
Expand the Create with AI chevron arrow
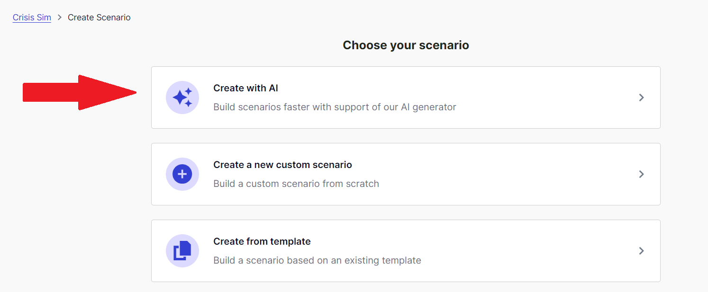[641, 97]
